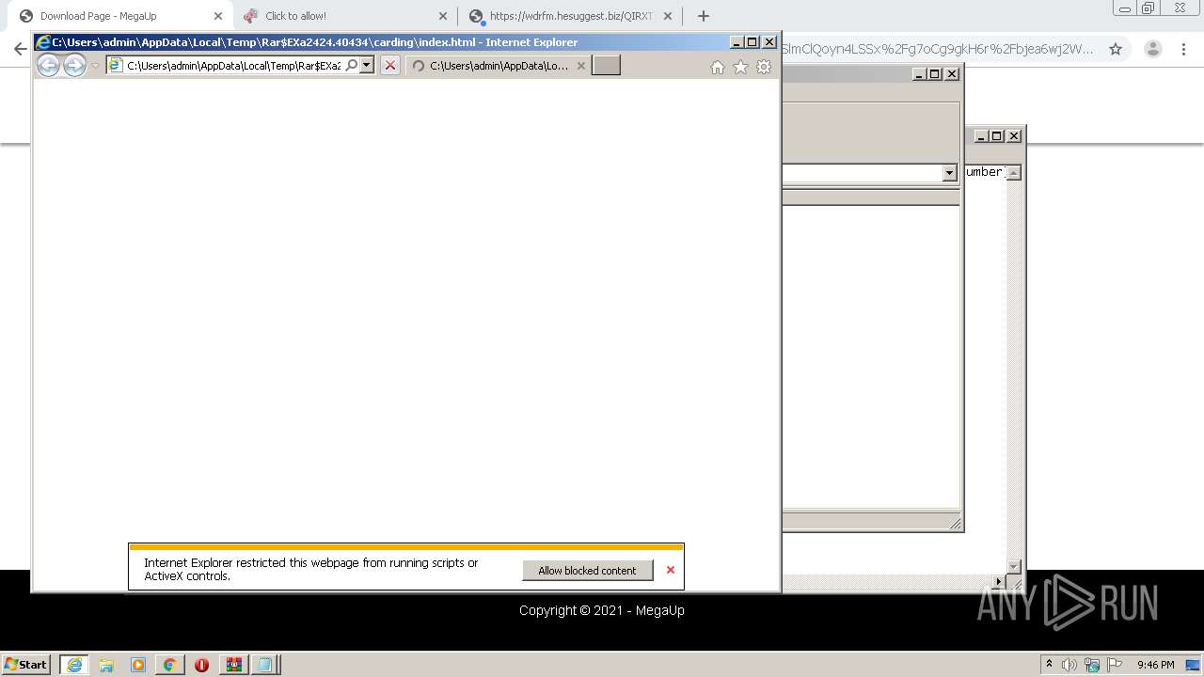The width and height of the screenshot is (1204, 677).
Task: Click the IE address bar path field
Action: [233, 66]
